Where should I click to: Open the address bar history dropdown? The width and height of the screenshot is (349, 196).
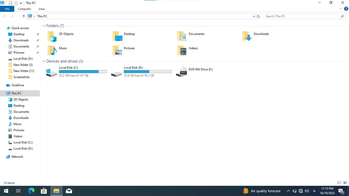click(x=254, y=16)
